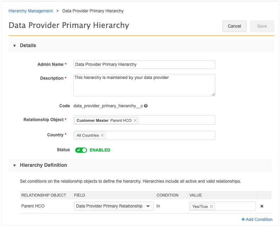Collapse the Details section
Image resolution: width=280 pixels, height=227 pixels.
coord(15,46)
